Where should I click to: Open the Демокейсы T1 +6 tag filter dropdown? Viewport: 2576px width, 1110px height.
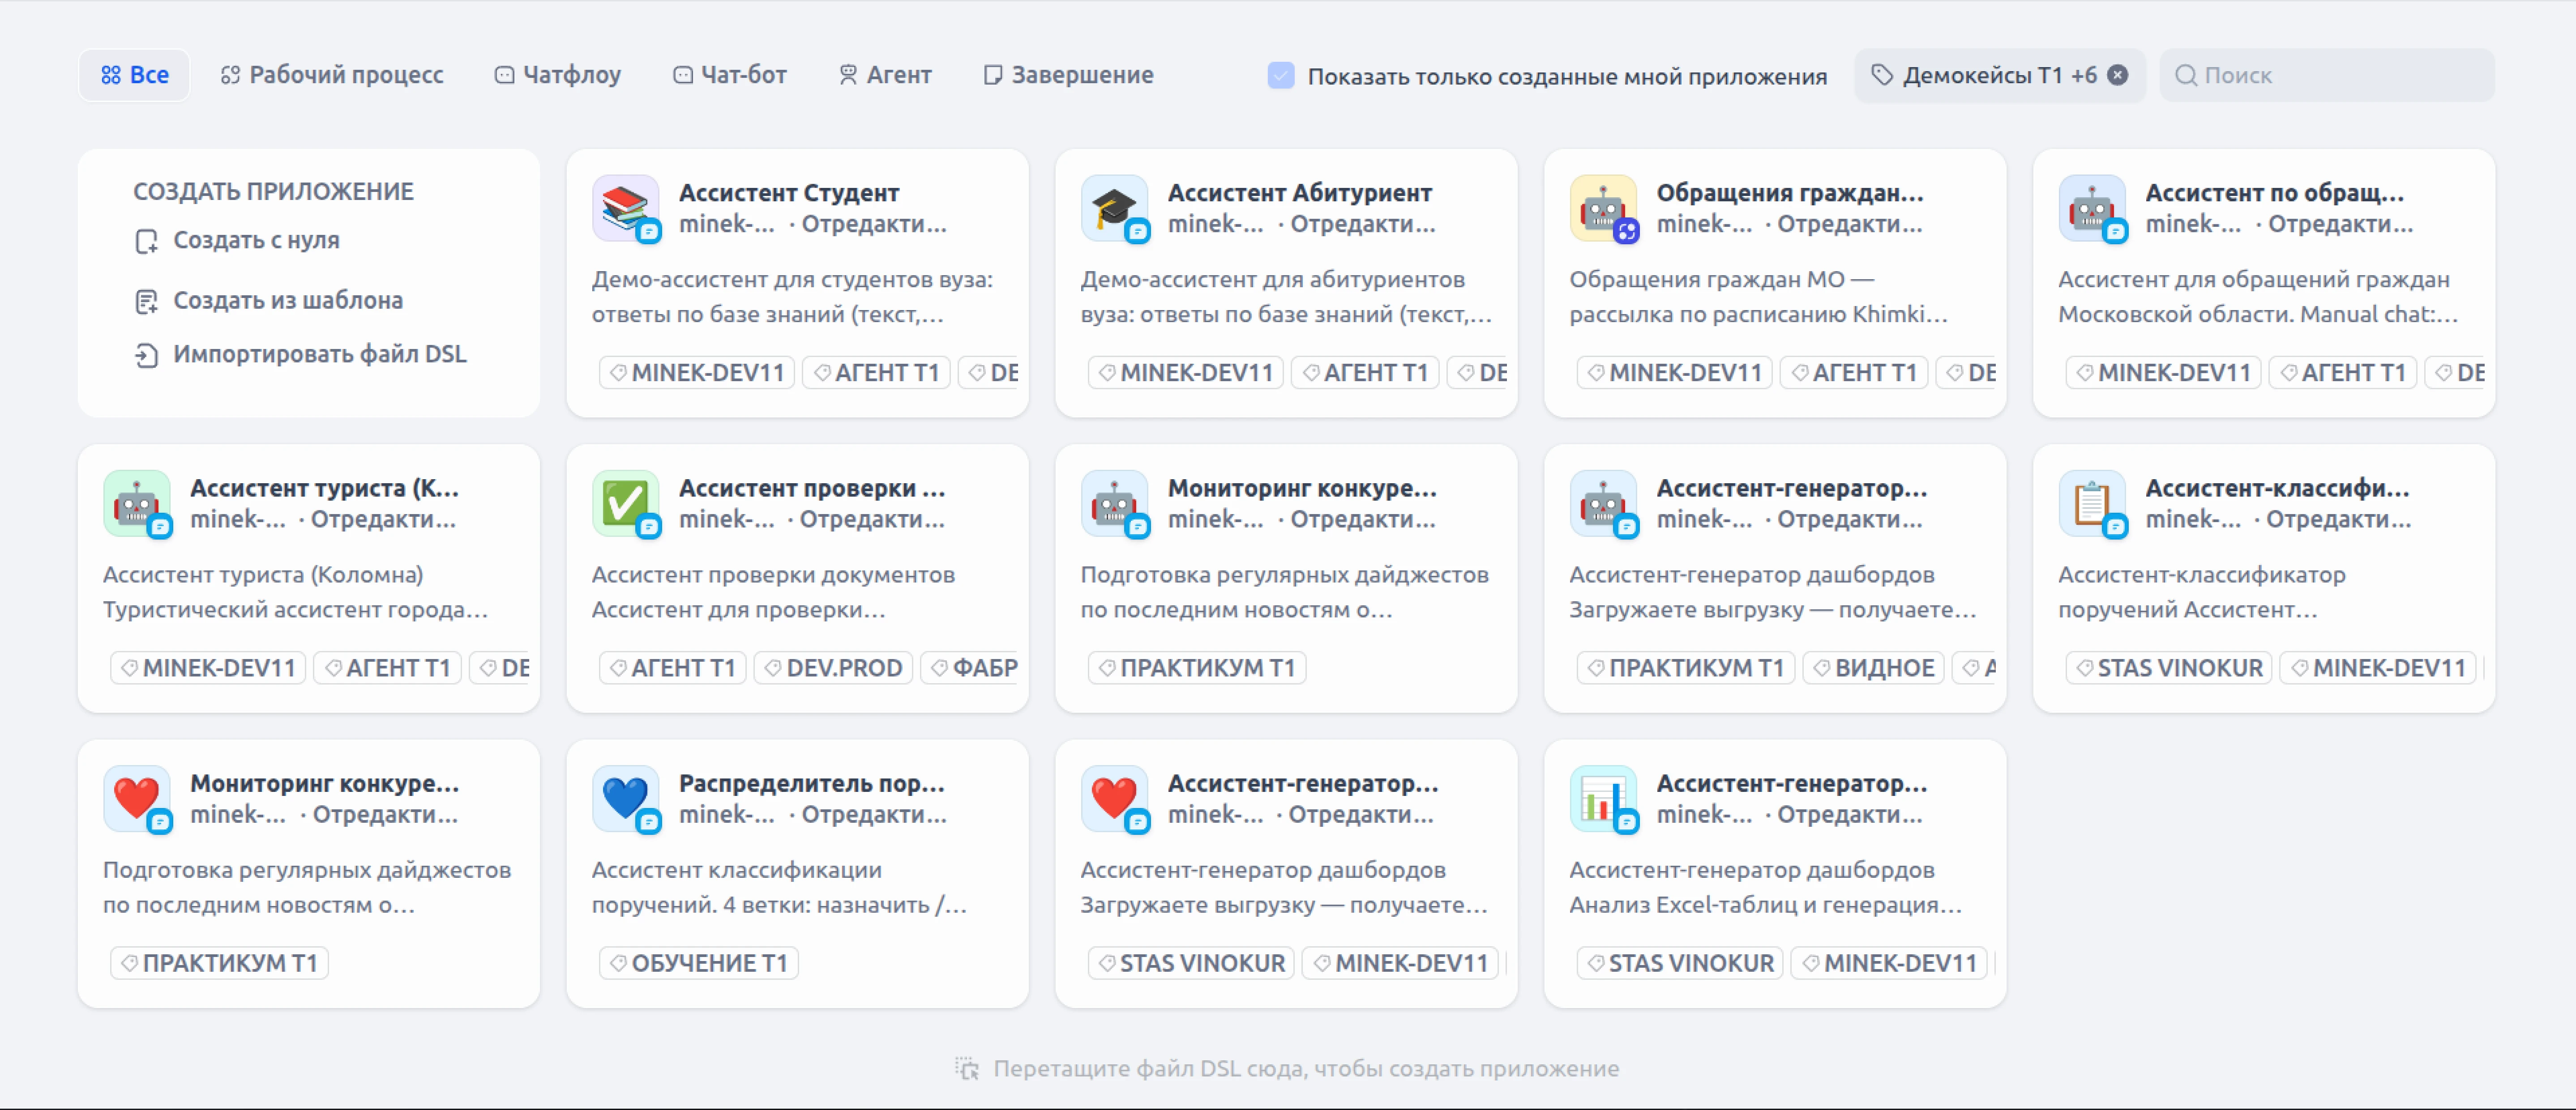click(1999, 75)
